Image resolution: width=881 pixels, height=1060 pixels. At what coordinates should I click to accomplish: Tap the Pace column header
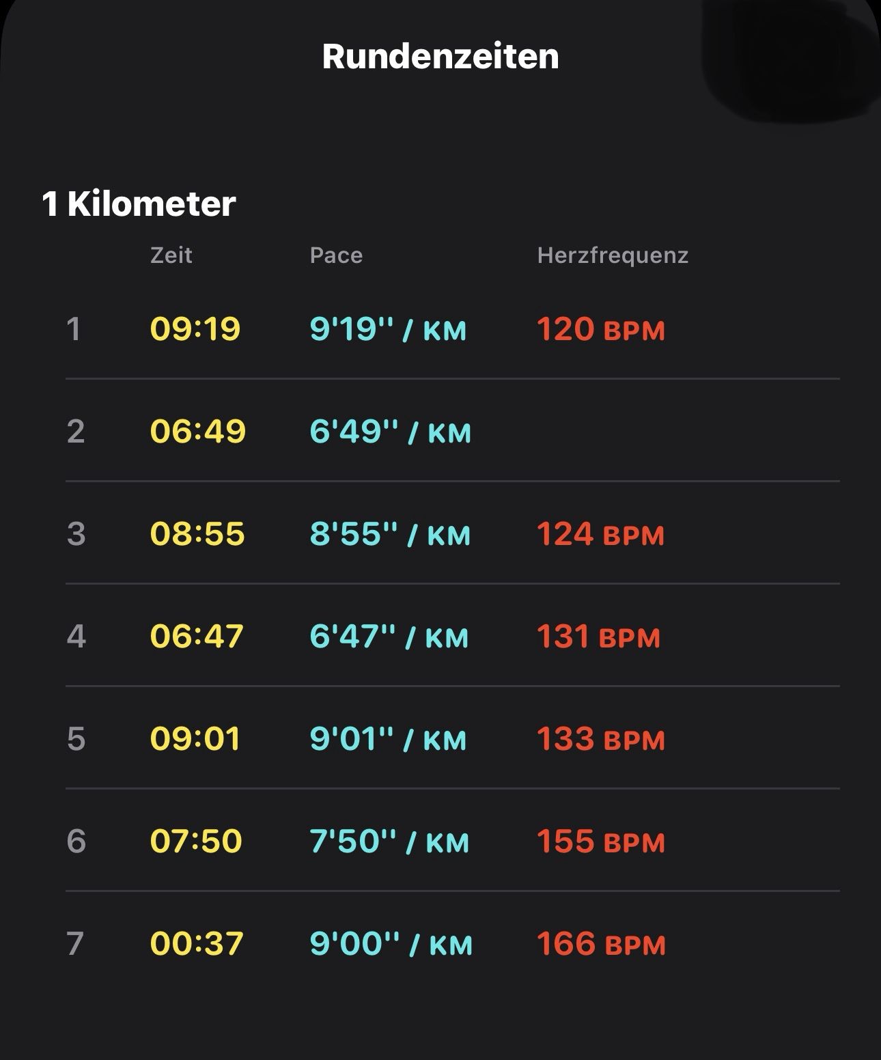[x=336, y=255]
